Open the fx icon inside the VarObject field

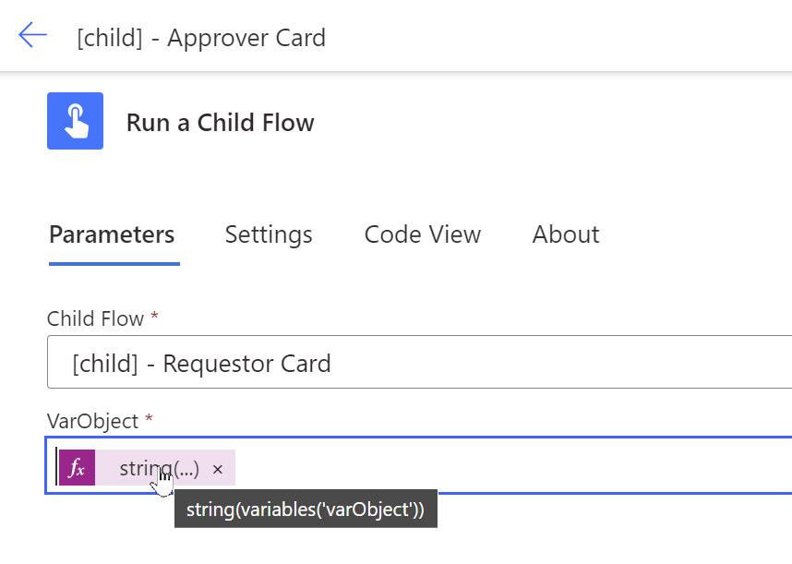(x=78, y=468)
